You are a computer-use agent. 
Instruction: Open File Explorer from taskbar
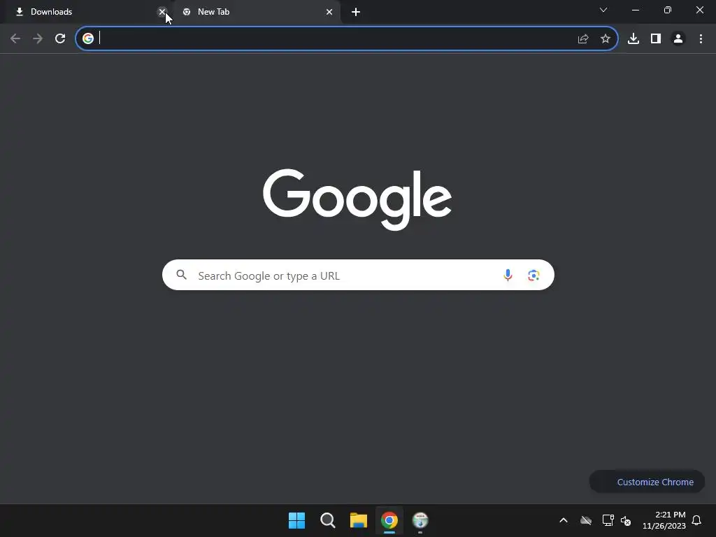[x=359, y=520]
